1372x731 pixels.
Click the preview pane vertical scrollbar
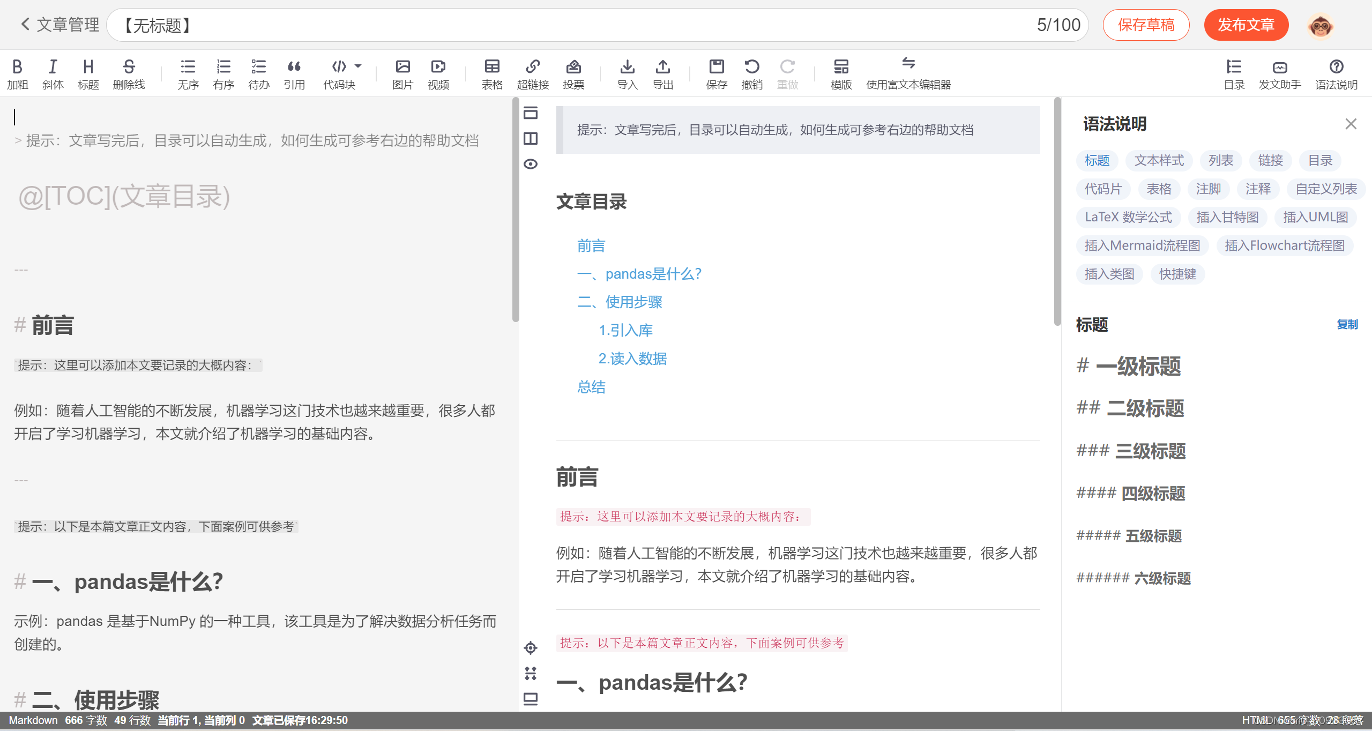(x=1057, y=211)
